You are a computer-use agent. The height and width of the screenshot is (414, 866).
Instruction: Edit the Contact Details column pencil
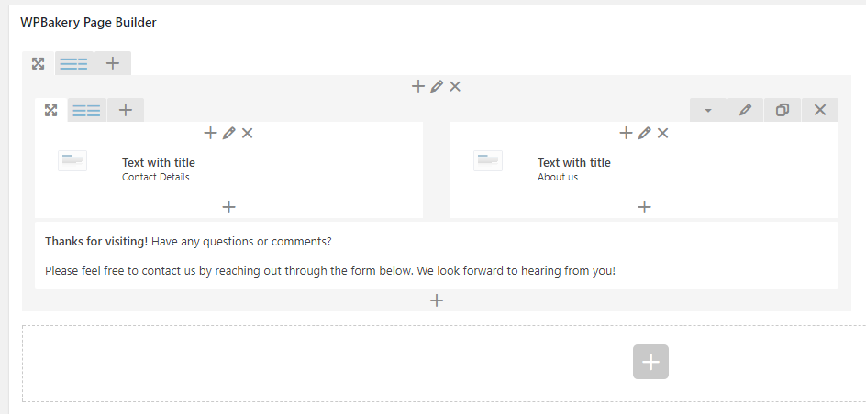(x=228, y=134)
